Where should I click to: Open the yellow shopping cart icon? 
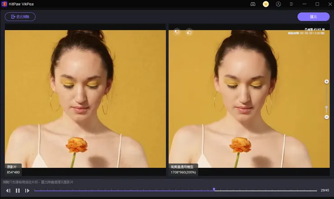(x=266, y=4)
